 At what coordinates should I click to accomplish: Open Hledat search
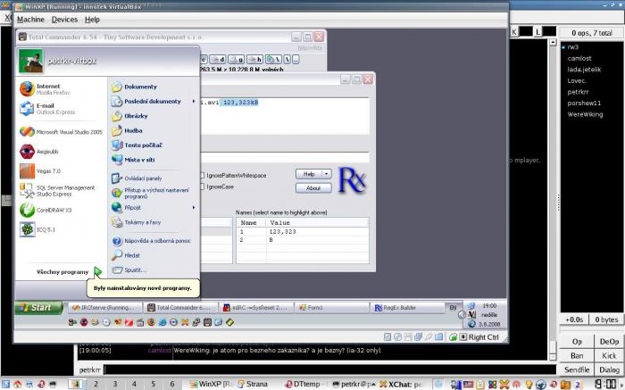tap(126, 255)
